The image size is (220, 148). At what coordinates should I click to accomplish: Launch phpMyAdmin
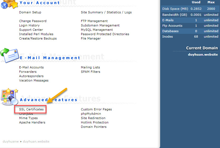click(91, 114)
